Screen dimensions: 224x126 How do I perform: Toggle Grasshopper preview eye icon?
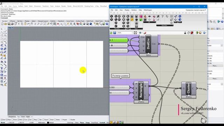pyautogui.click(x=140, y=33)
